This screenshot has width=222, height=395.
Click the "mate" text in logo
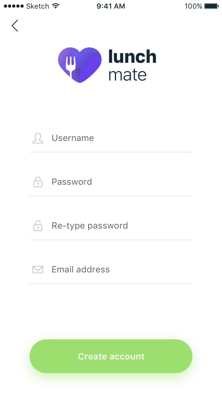click(127, 75)
